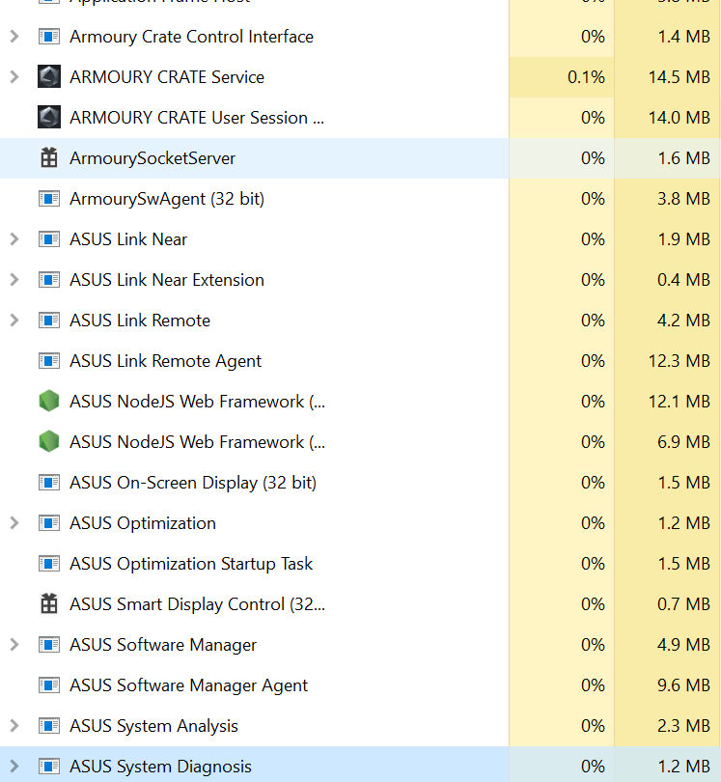Click the 3.8 MB memory value
This screenshot has width=721, height=782.
pos(683,199)
